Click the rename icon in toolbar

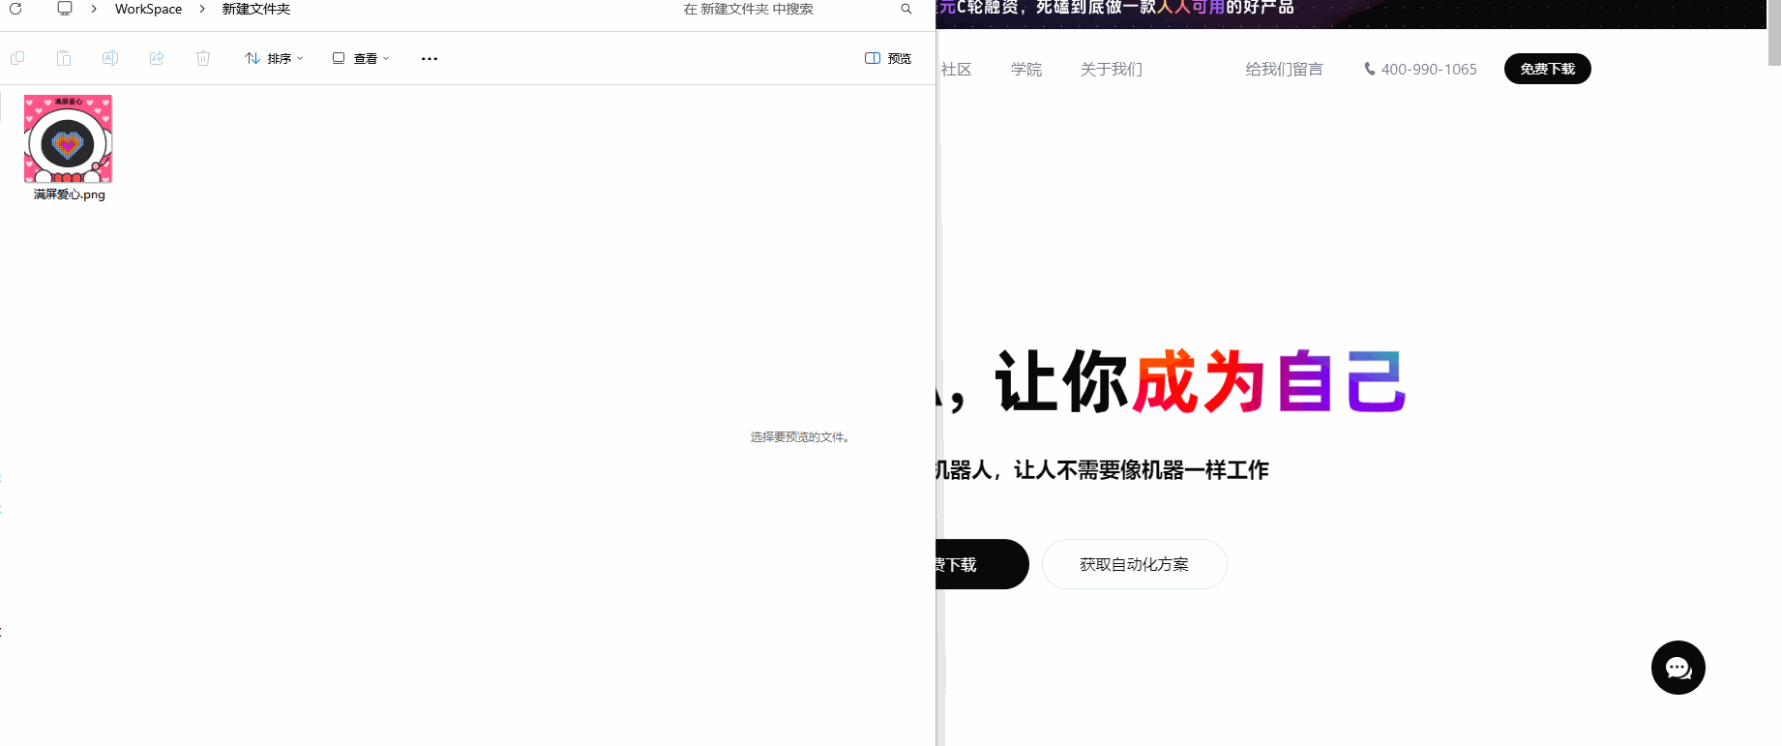(110, 58)
